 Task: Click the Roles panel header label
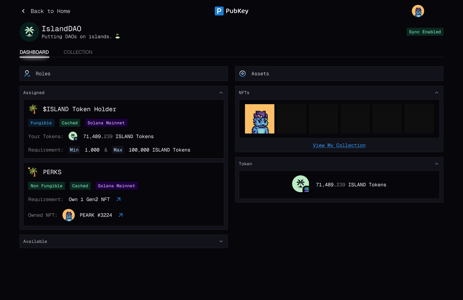coord(43,74)
